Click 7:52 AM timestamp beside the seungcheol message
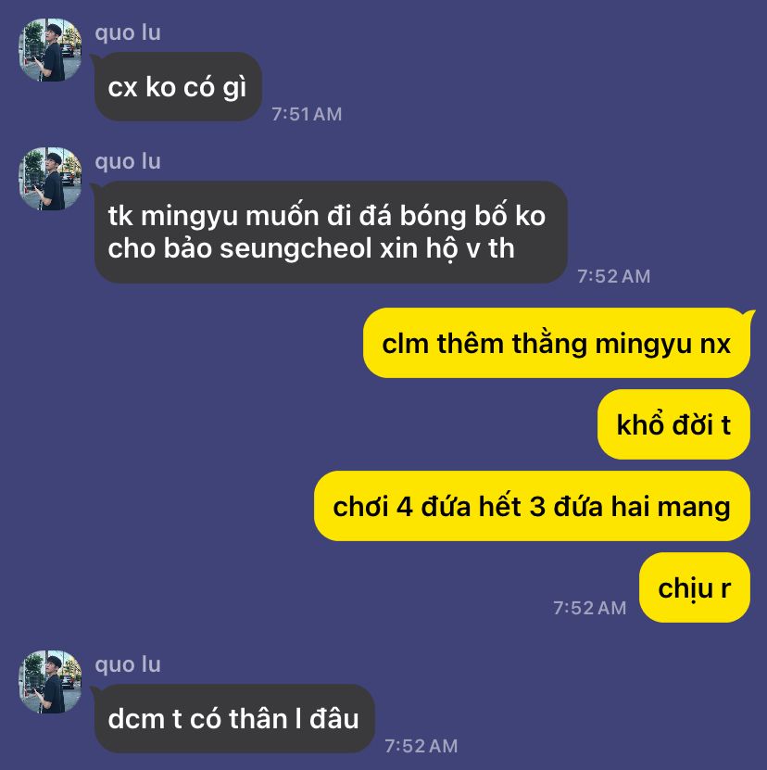The height and width of the screenshot is (770, 767). click(x=614, y=276)
